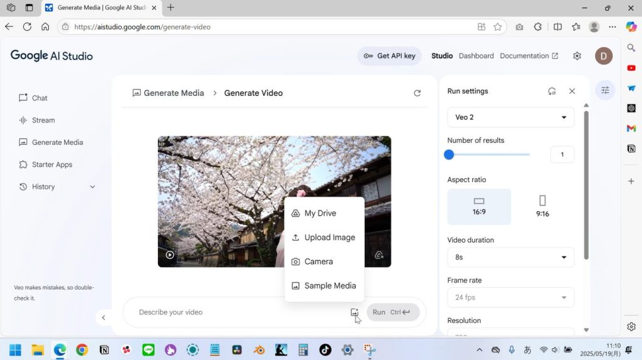Click the Describe your video input field

click(x=238, y=312)
